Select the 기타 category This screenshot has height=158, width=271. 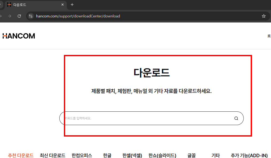(215, 155)
